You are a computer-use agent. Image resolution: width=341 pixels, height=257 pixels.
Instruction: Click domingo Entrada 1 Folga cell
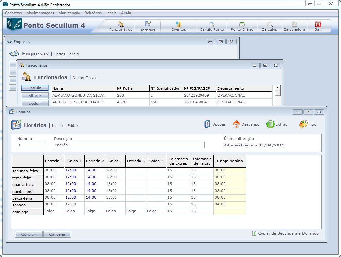(x=54, y=211)
